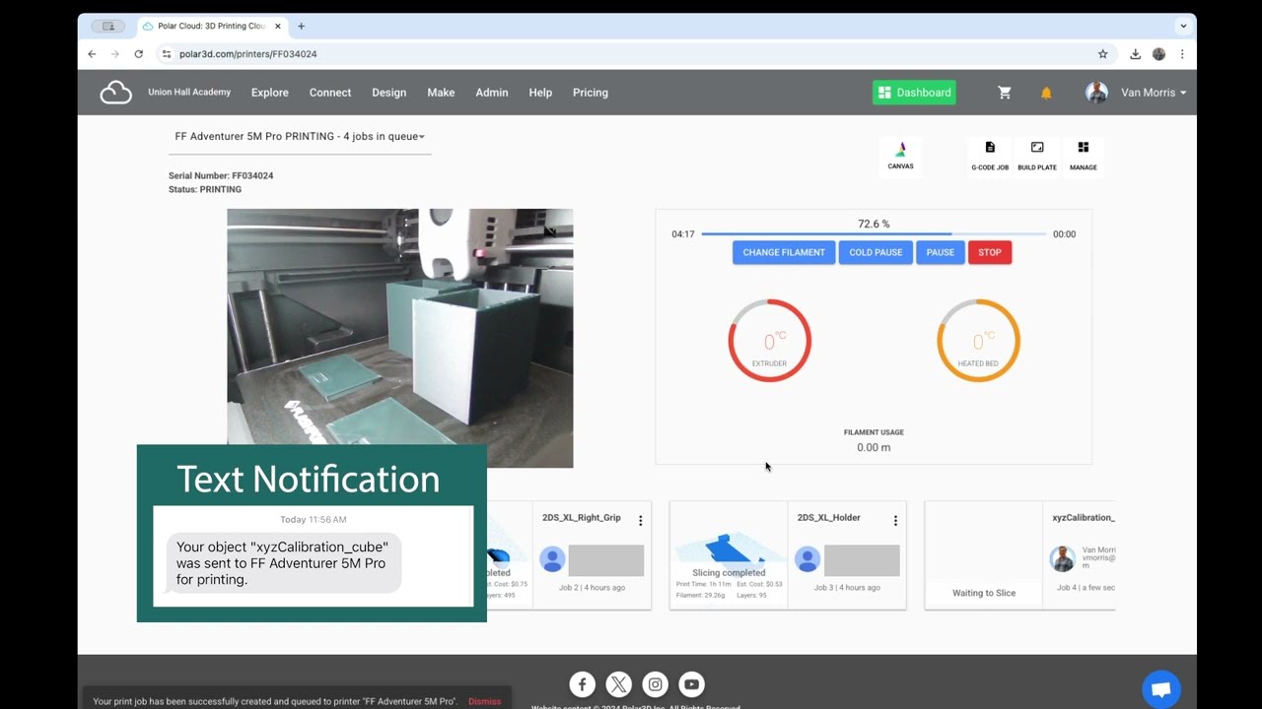Click the heated bed temperature gauge
This screenshot has width=1262, height=709.
pyautogui.click(x=978, y=341)
